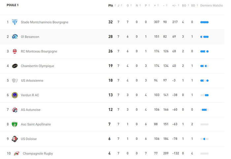Sort standings by the G column
The height and width of the screenshot is (159, 231).
pyautogui.click(x=129, y=6)
